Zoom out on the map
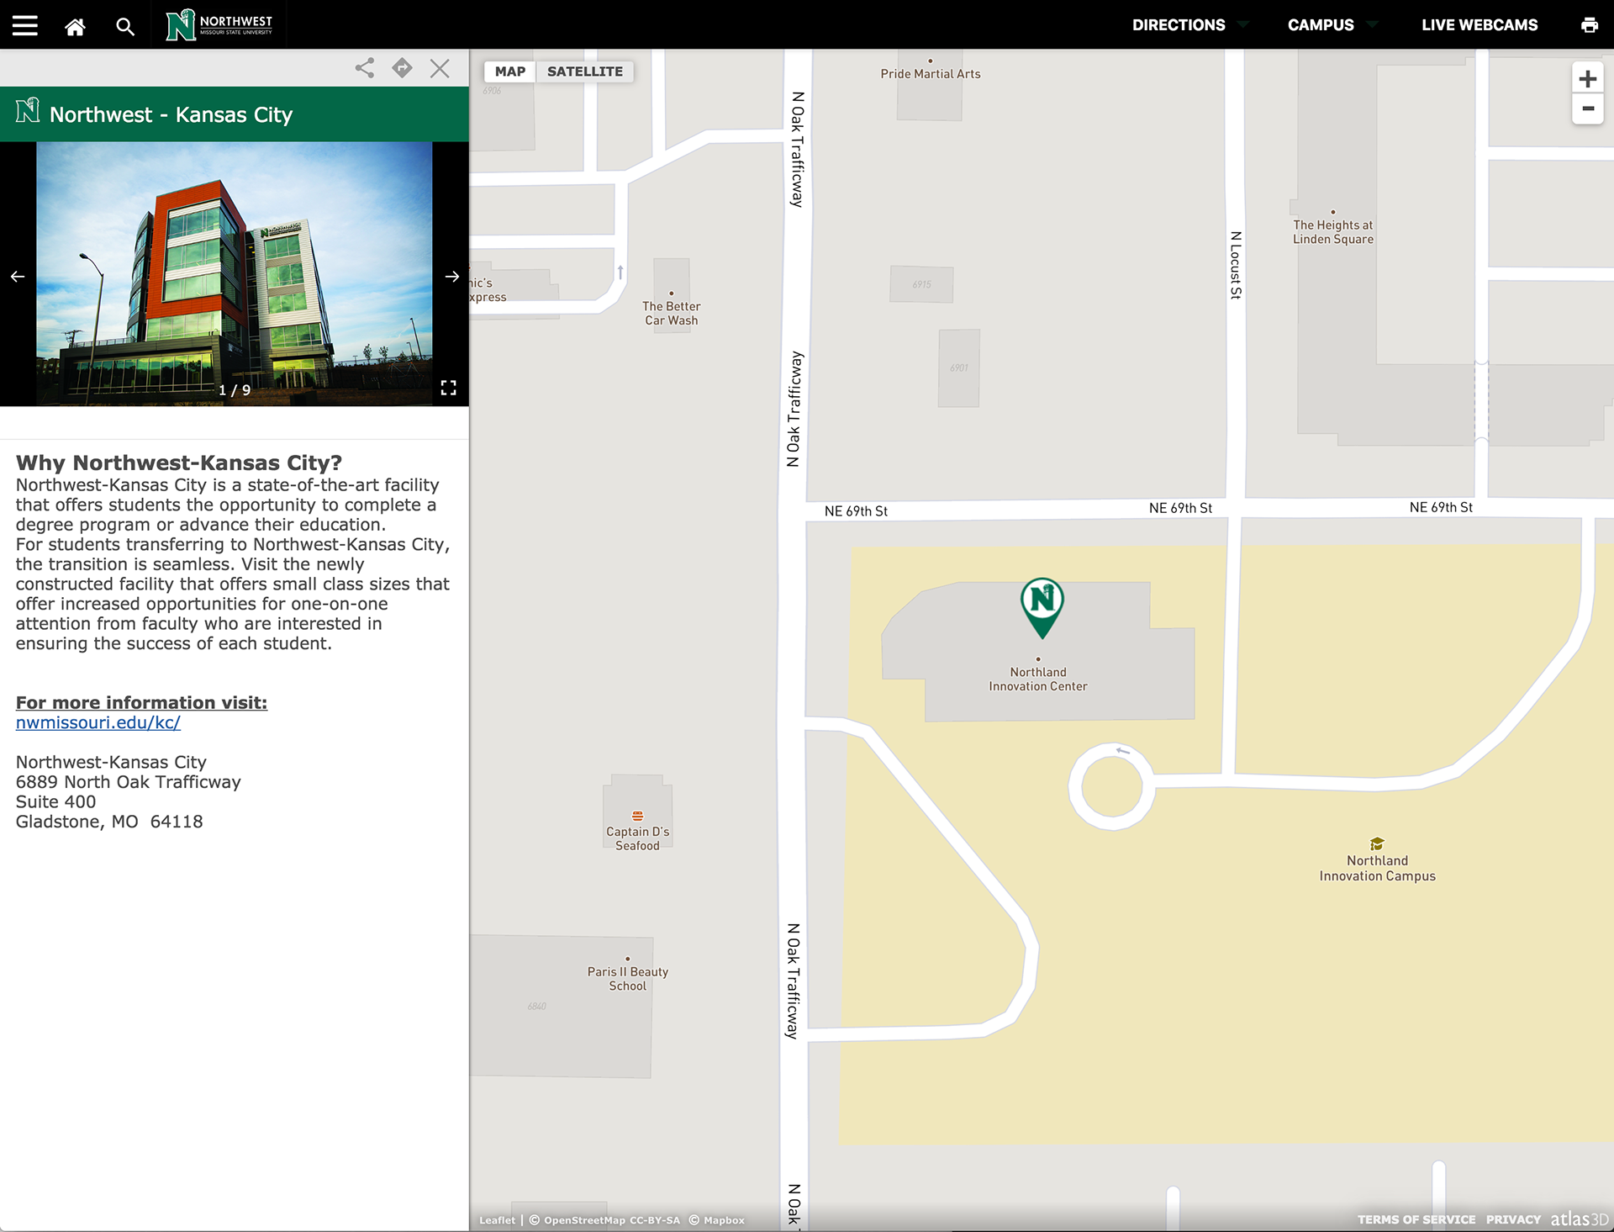Screen dimensions: 1614x1232 [x=1587, y=108]
